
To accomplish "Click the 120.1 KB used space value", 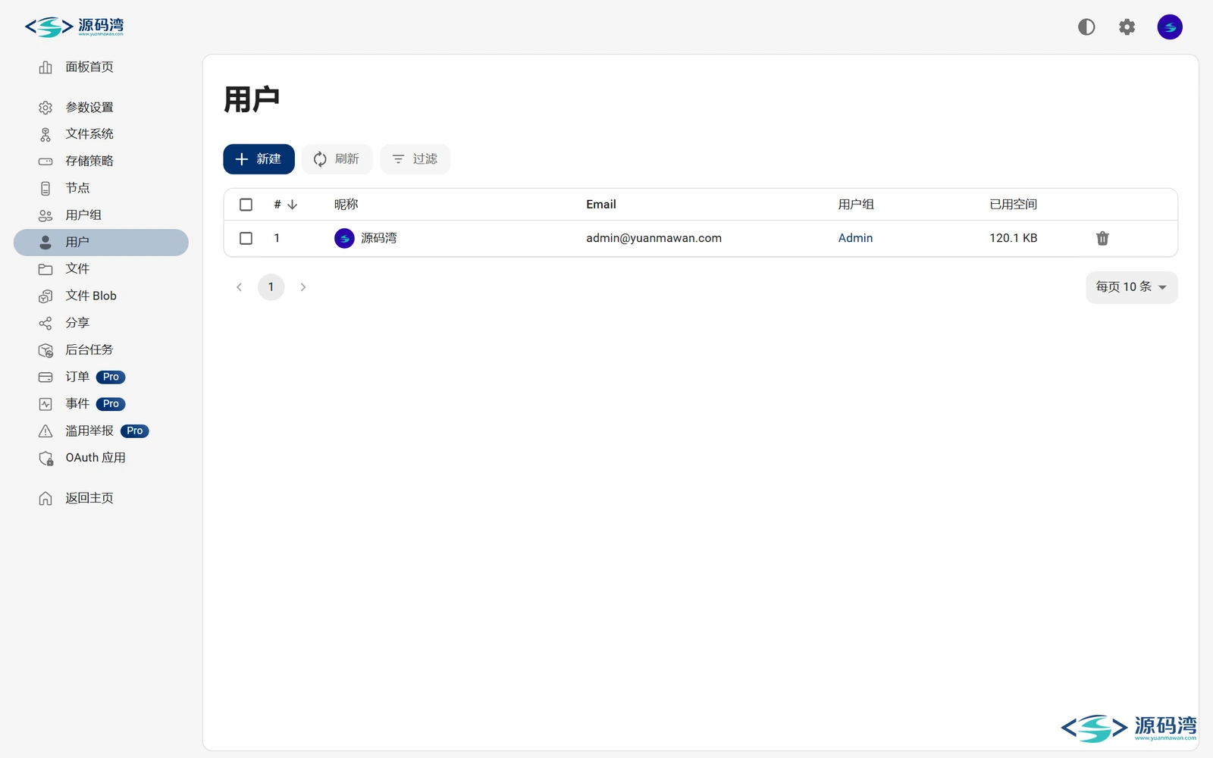I will (x=1013, y=238).
